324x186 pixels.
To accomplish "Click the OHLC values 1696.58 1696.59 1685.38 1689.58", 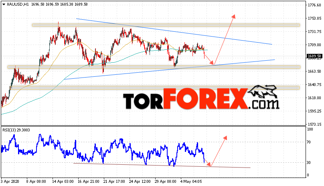I will 59,4.
